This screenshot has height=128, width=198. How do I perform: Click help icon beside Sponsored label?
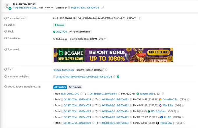(6, 49)
